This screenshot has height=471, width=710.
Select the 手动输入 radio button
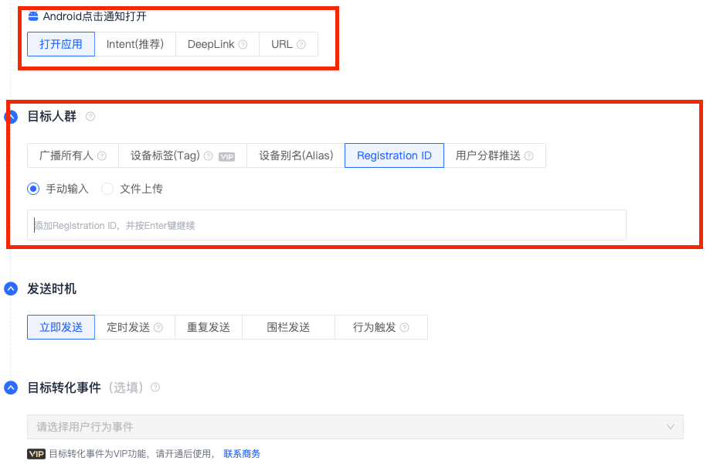click(33, 189)
